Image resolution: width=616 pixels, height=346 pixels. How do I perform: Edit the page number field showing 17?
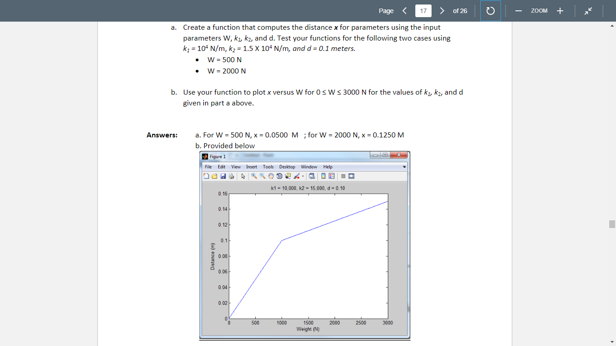pos(423,10)
